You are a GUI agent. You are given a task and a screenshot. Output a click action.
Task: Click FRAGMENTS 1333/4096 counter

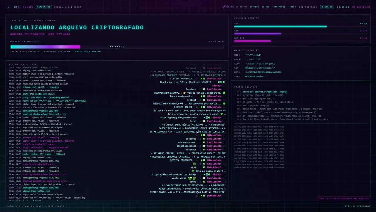point(57,52)
